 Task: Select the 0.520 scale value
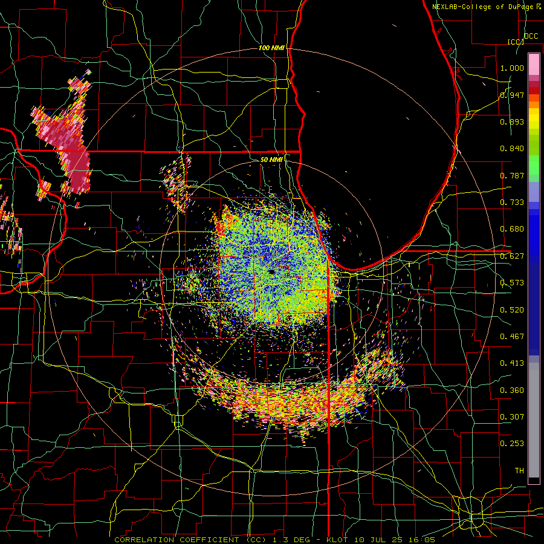coord(512,310)
